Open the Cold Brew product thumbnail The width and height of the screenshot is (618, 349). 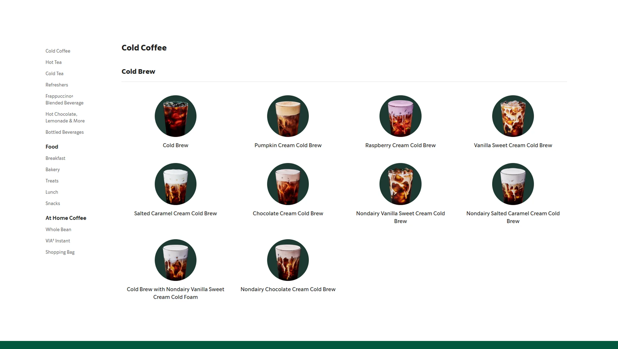click(x=175, y=116)
